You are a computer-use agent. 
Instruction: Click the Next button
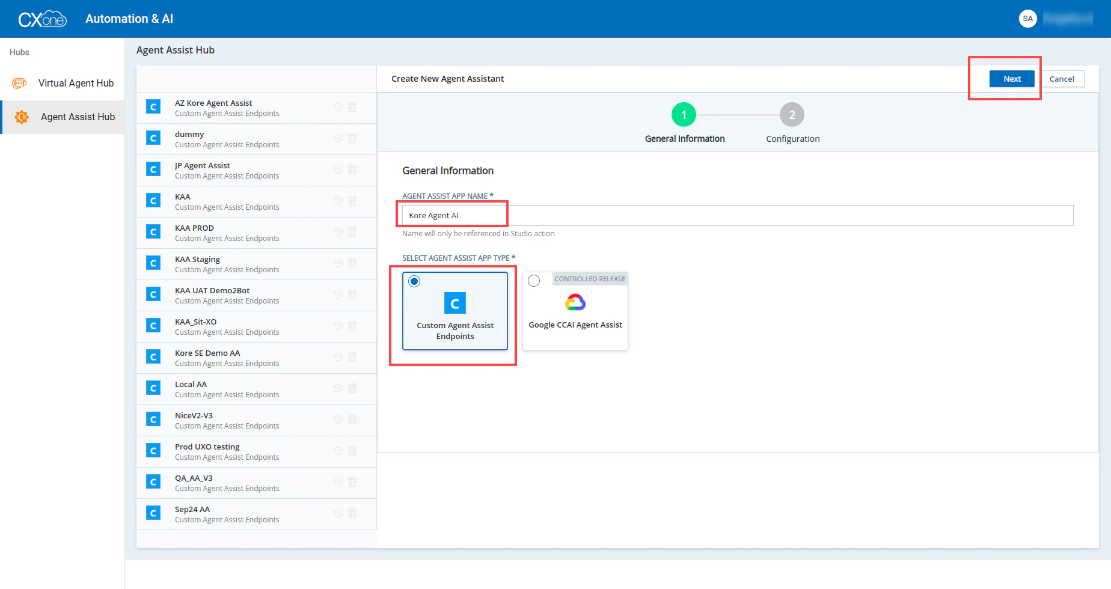click(x=1012, y=79)
